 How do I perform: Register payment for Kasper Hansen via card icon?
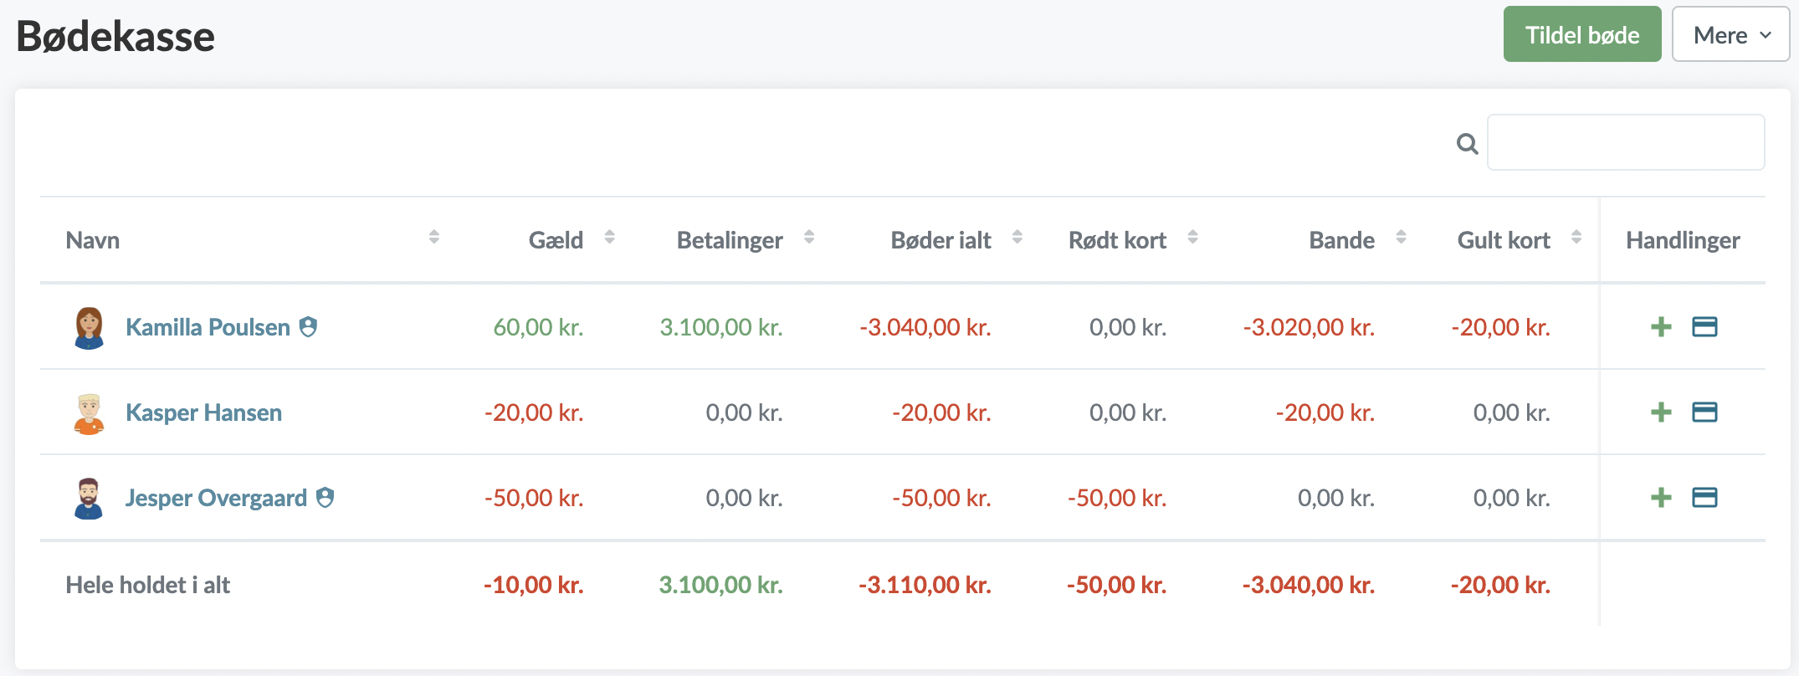[x=1704, y=412]
